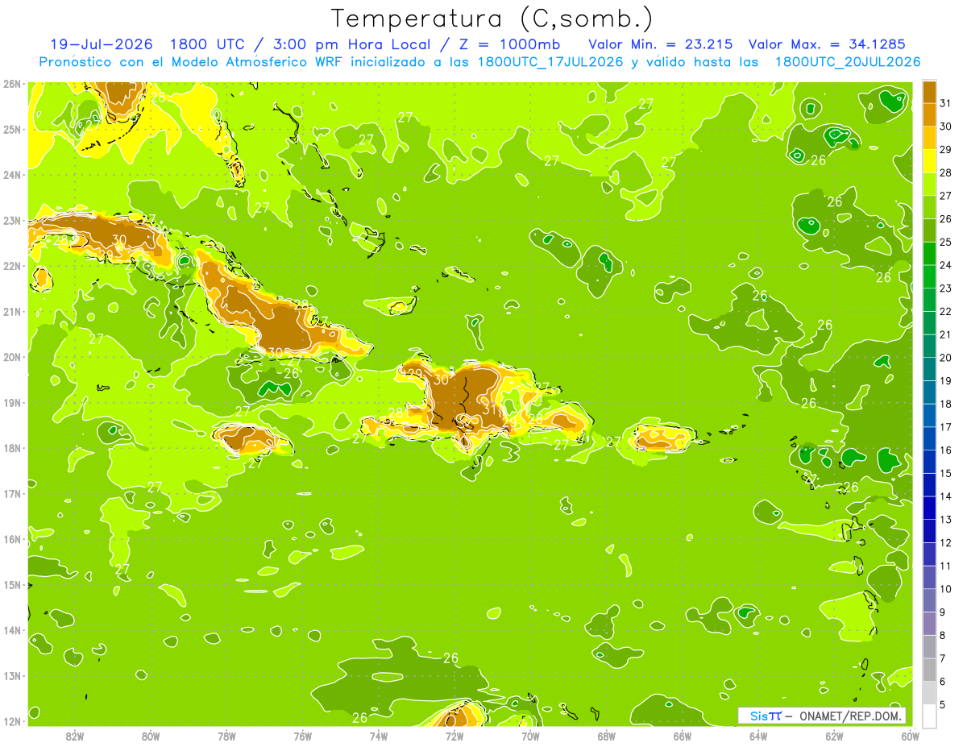The height and width of the screenshot is (747, 967).
Task: Click legend color between 28 and 29
Action: [x=929, y=160]
